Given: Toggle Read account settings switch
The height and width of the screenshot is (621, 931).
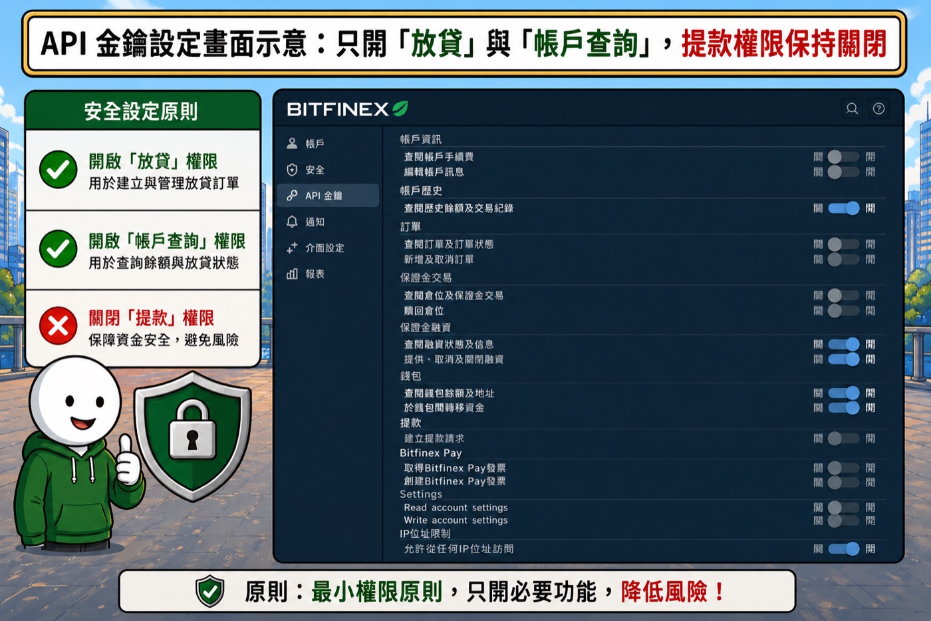Looking at the screenshot, I should [843, 508].
